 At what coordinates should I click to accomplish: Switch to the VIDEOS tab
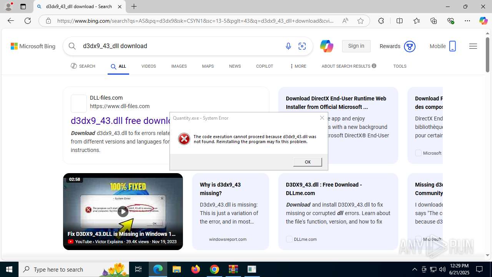tap(148, 66)
